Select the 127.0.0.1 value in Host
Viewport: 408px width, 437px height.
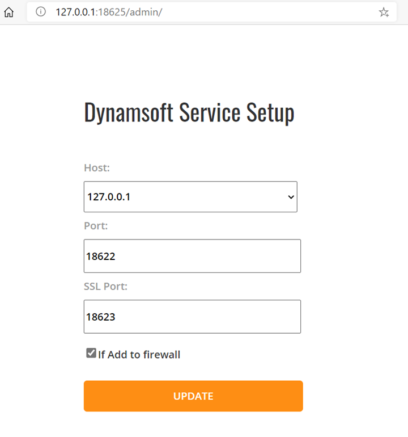109,197
